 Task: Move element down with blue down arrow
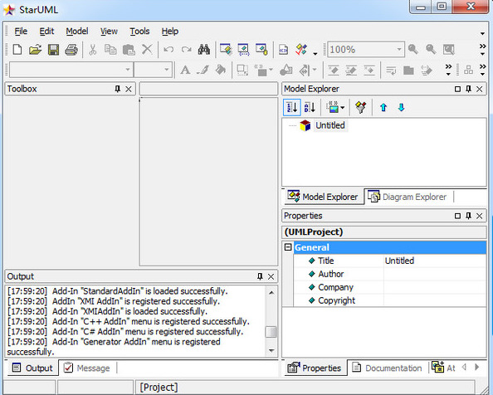[x=401, y=108]
